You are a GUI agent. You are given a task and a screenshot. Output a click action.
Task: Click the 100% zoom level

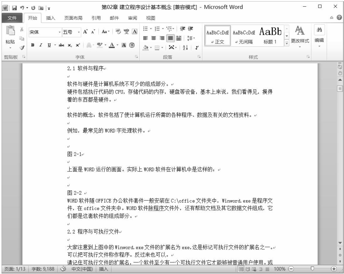[x=279, y=269]
